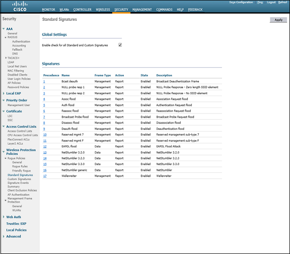Screen dimensions: 290x254
Task: Click the Logout link
Action: coord(271,2)
